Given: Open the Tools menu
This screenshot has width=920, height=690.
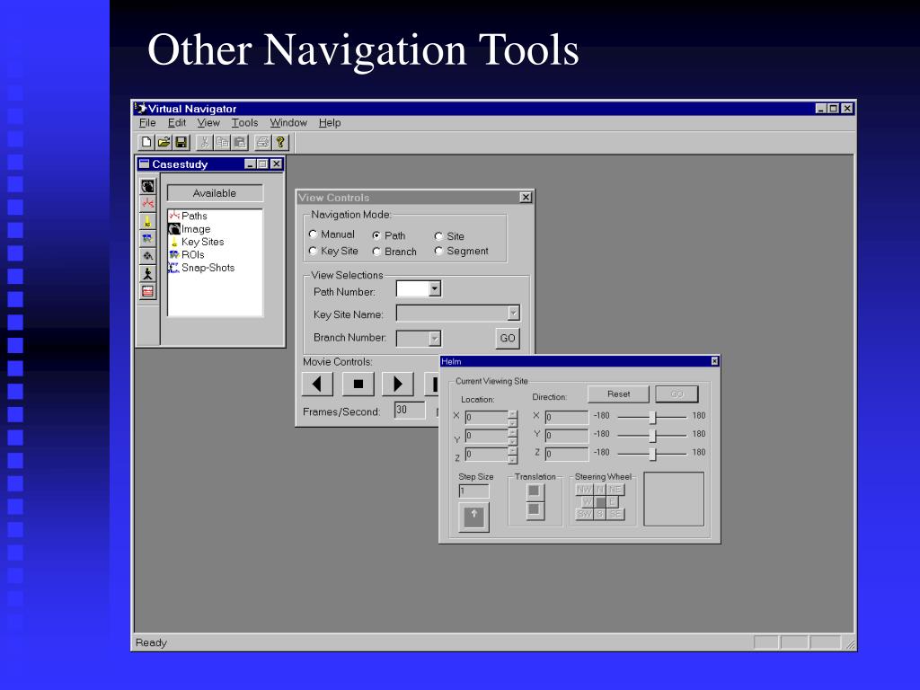Looking at the screenshot, I should [x=244, y=122].
